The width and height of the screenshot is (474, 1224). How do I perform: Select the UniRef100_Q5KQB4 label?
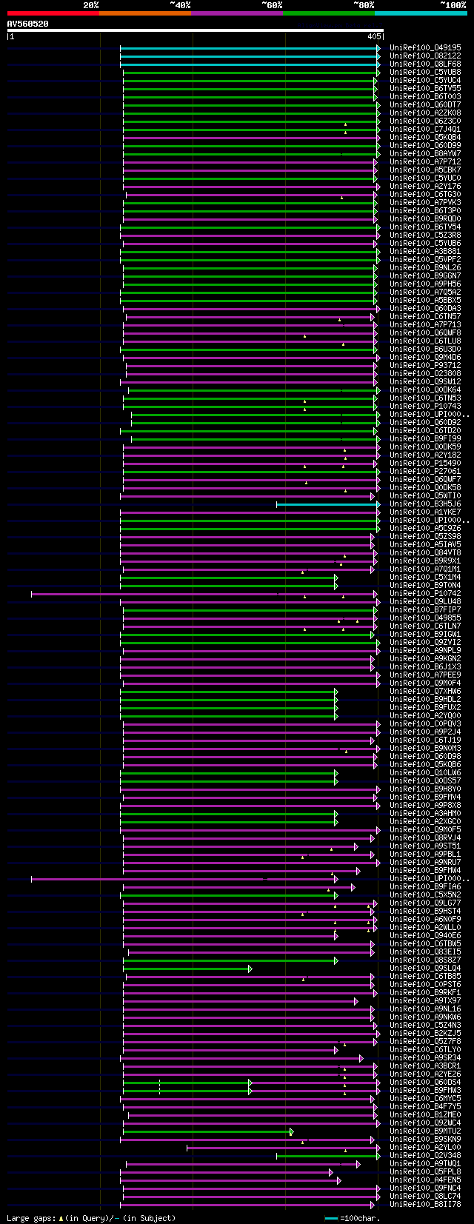pos(425,138)
